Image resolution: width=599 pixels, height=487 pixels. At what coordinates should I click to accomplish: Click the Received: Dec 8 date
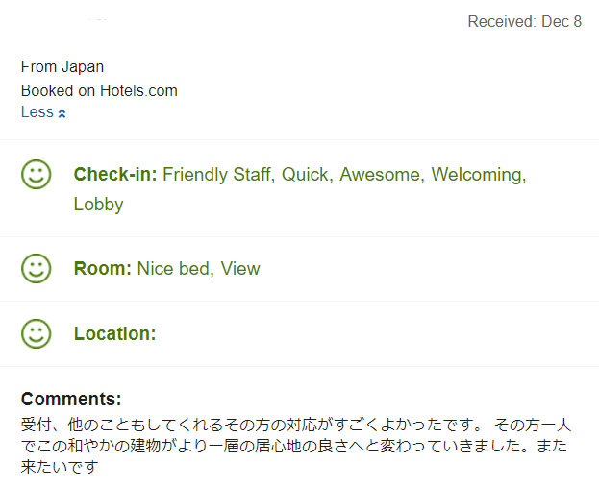pos(525,21)
